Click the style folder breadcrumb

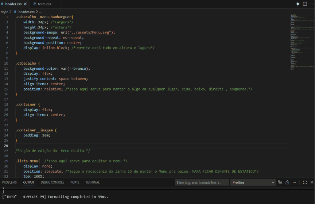pyautogui.click(x=4, y=12)
